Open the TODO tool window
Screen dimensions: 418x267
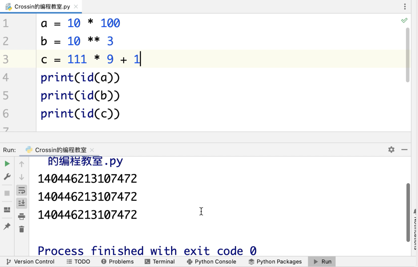(x=78, y=262)
